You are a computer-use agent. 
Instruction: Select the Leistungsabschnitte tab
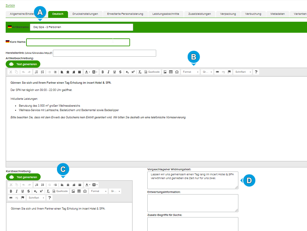[166, 14]
